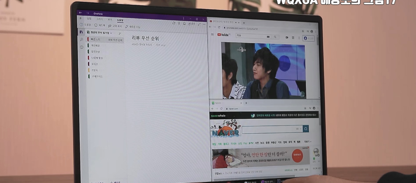Image resolution: width=416 pixels, height=183 pixels.
Task: Open the OneNote search icon in sidebar
Action: point(81,40)
